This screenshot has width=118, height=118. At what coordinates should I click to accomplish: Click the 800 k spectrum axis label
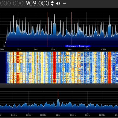(x=53, y=49)
